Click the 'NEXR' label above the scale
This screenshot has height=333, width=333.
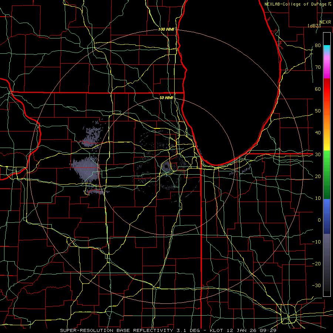tap(325, 22)
